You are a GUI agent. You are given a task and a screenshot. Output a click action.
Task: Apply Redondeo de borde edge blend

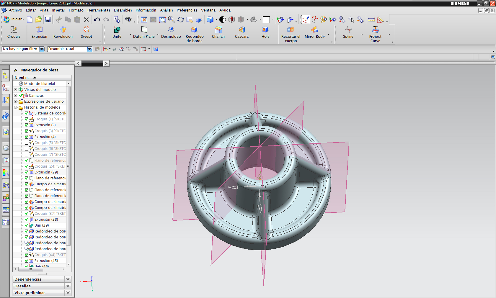pyautogui.click(x=195, y=34)
